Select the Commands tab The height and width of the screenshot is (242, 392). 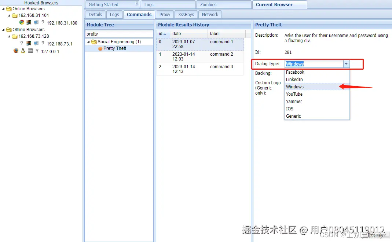point(139,15)
